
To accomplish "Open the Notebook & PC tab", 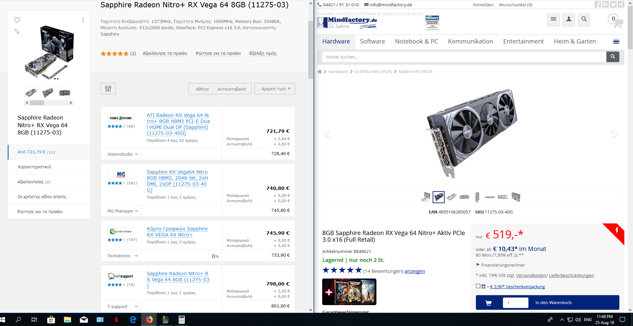I will (416, 41).
